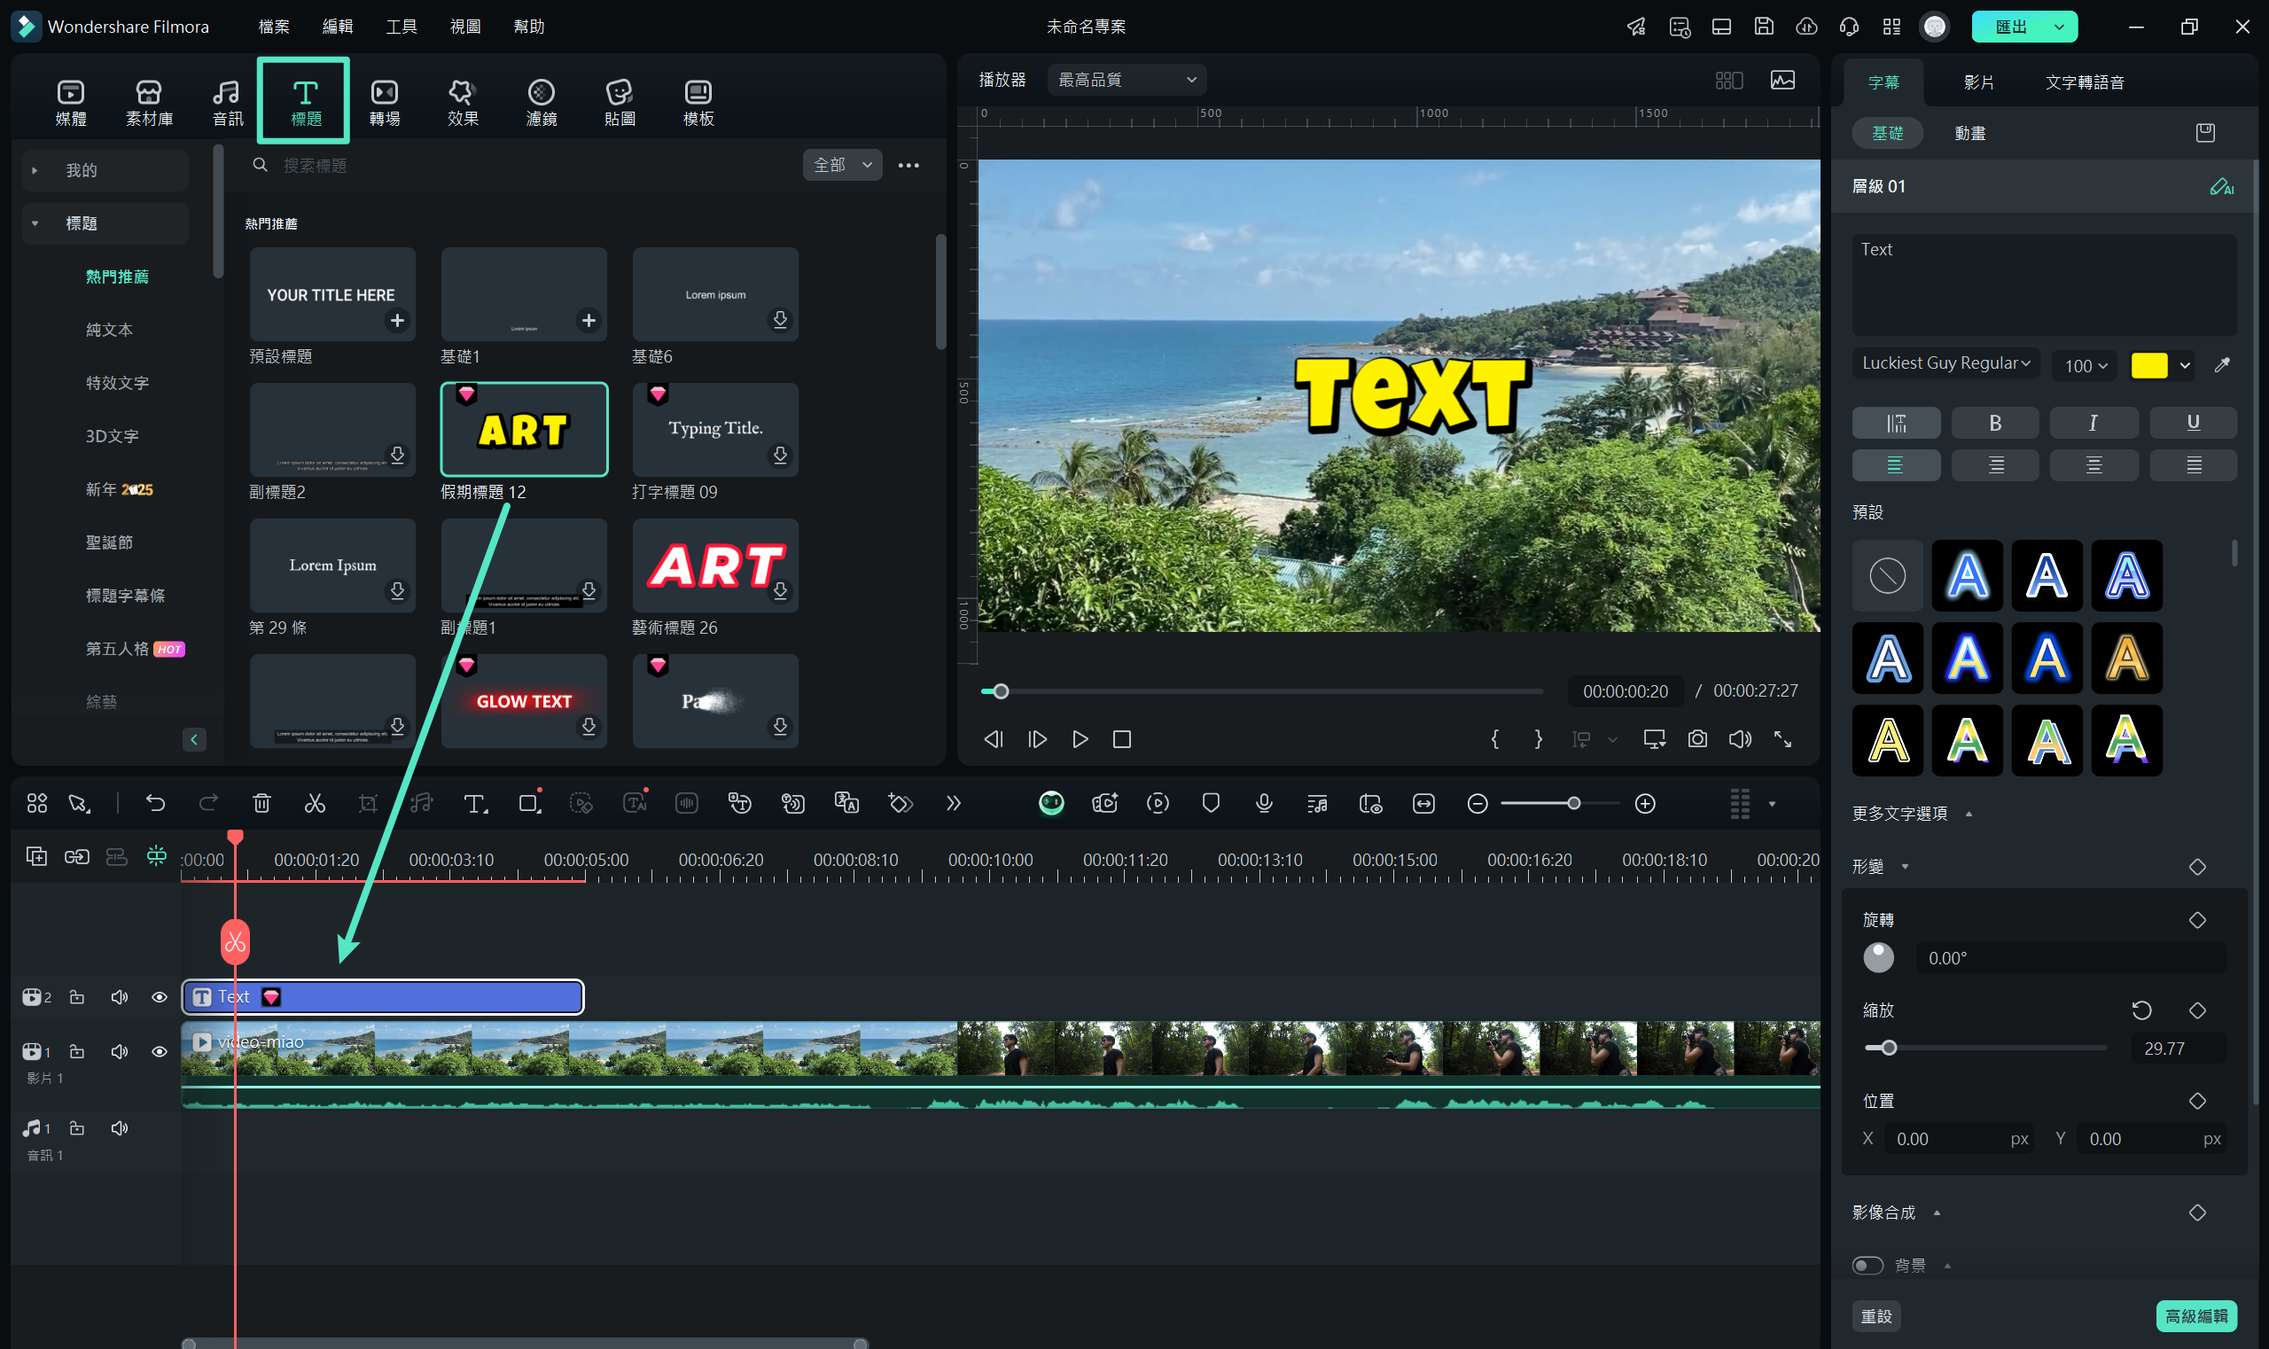2269x1349 pixels.
Task: Open the 濾鏡 filters panel
Action: [541, 102]
